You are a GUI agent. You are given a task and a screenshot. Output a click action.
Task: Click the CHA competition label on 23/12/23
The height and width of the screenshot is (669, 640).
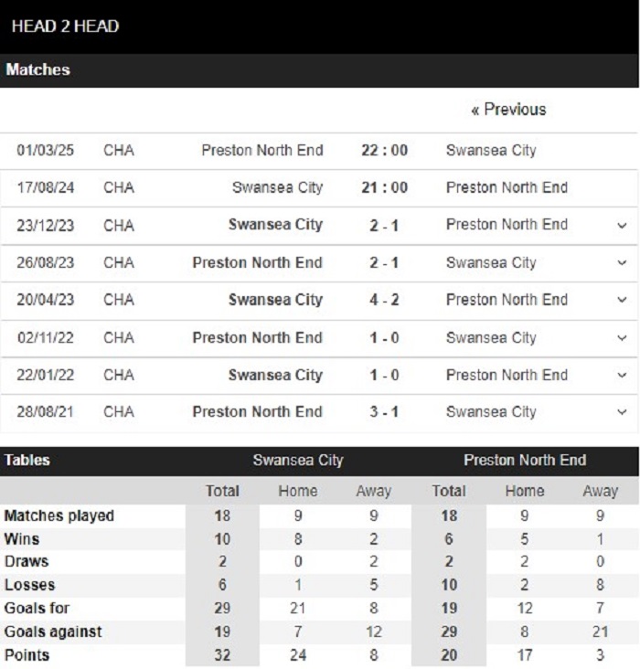pos(119,225)
